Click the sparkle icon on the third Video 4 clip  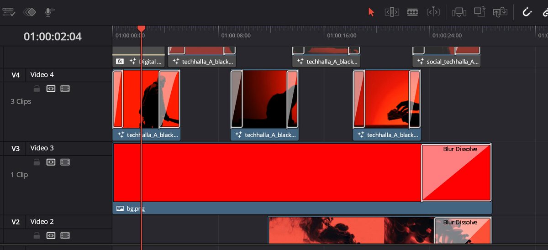[361, 135]
